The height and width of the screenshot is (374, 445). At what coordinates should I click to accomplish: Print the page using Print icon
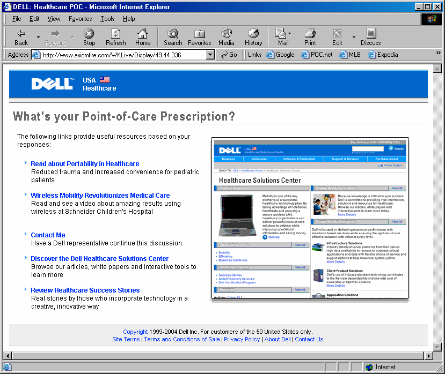click(x=310, y=38)
